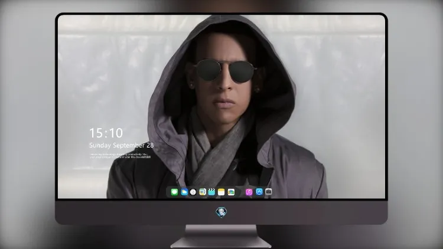443x249 pixels.
Task: Open the yellow Notes app in dock
Action: point(221,192)
